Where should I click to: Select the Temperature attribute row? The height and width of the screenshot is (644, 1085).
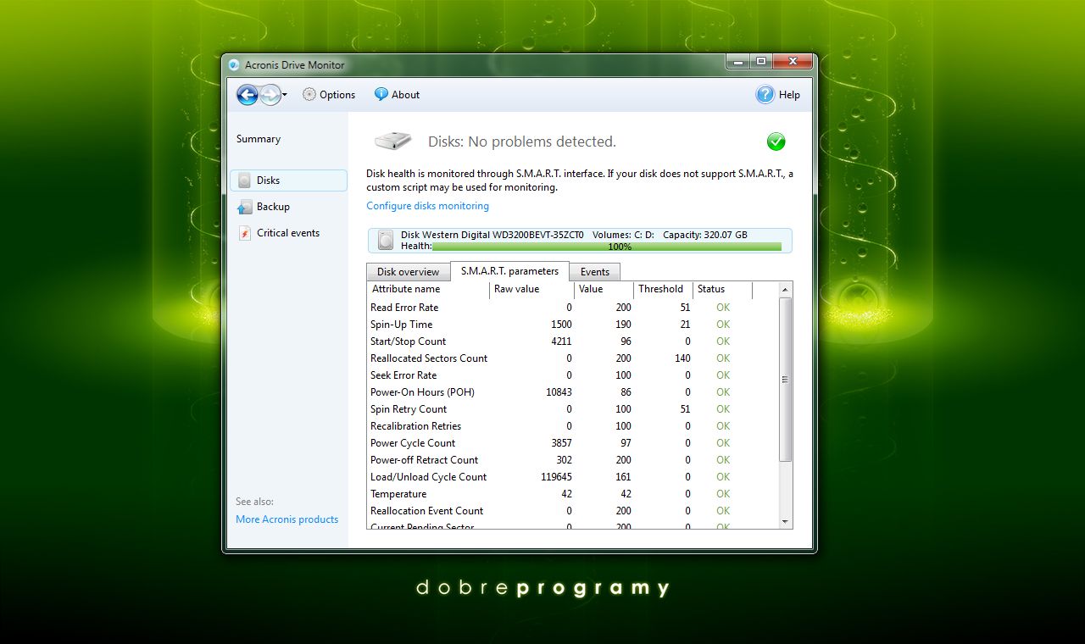[x=572, y=494]
